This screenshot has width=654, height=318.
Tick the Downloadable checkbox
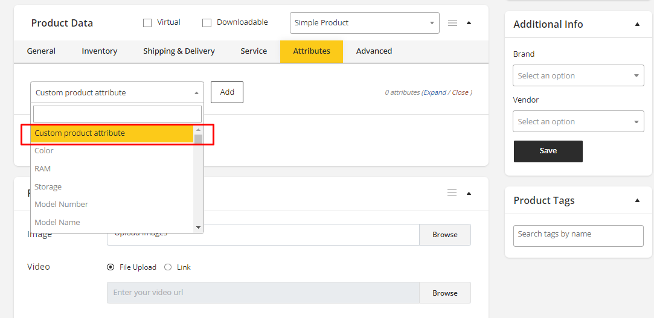(207, 23)
